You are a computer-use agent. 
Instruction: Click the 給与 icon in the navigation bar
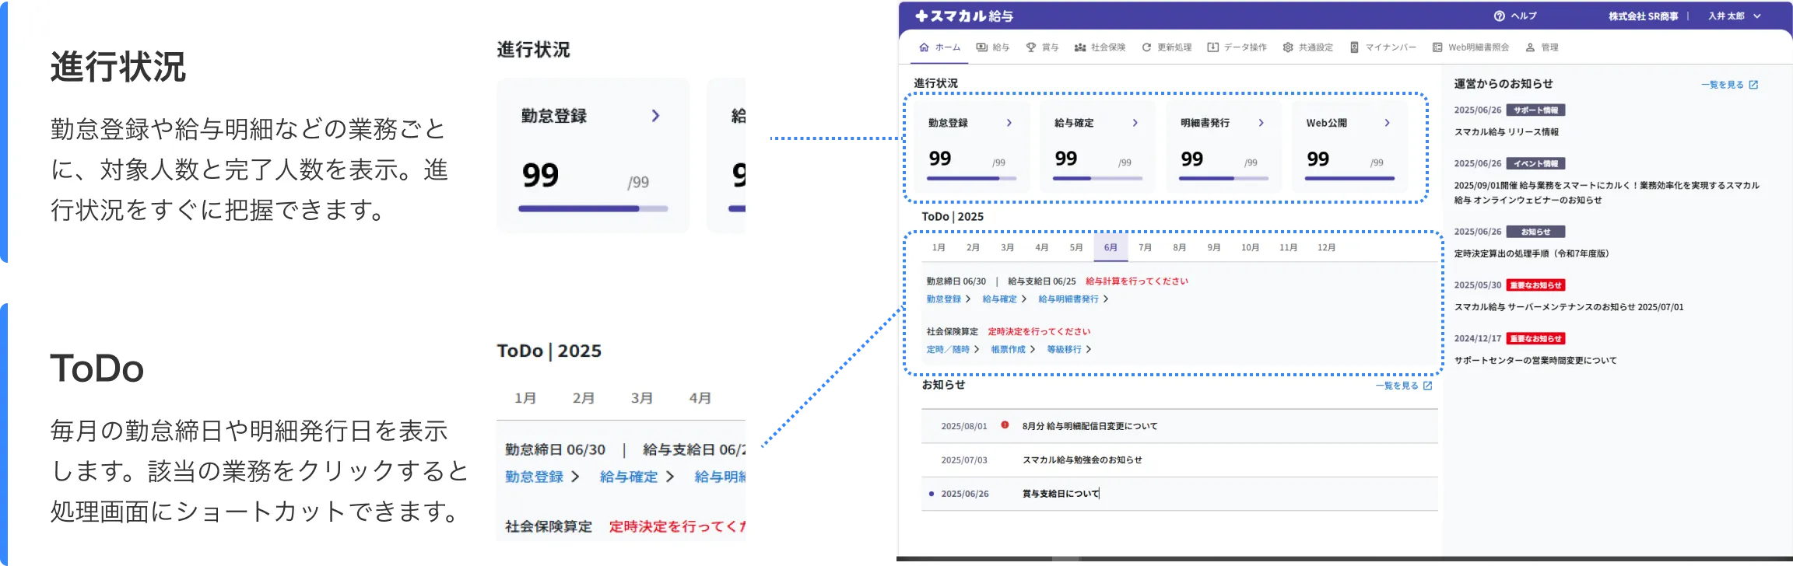(x=982, y=47)
